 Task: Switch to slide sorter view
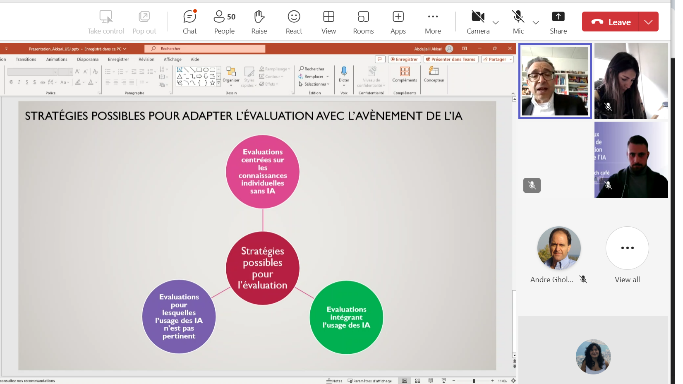[417, 381]
